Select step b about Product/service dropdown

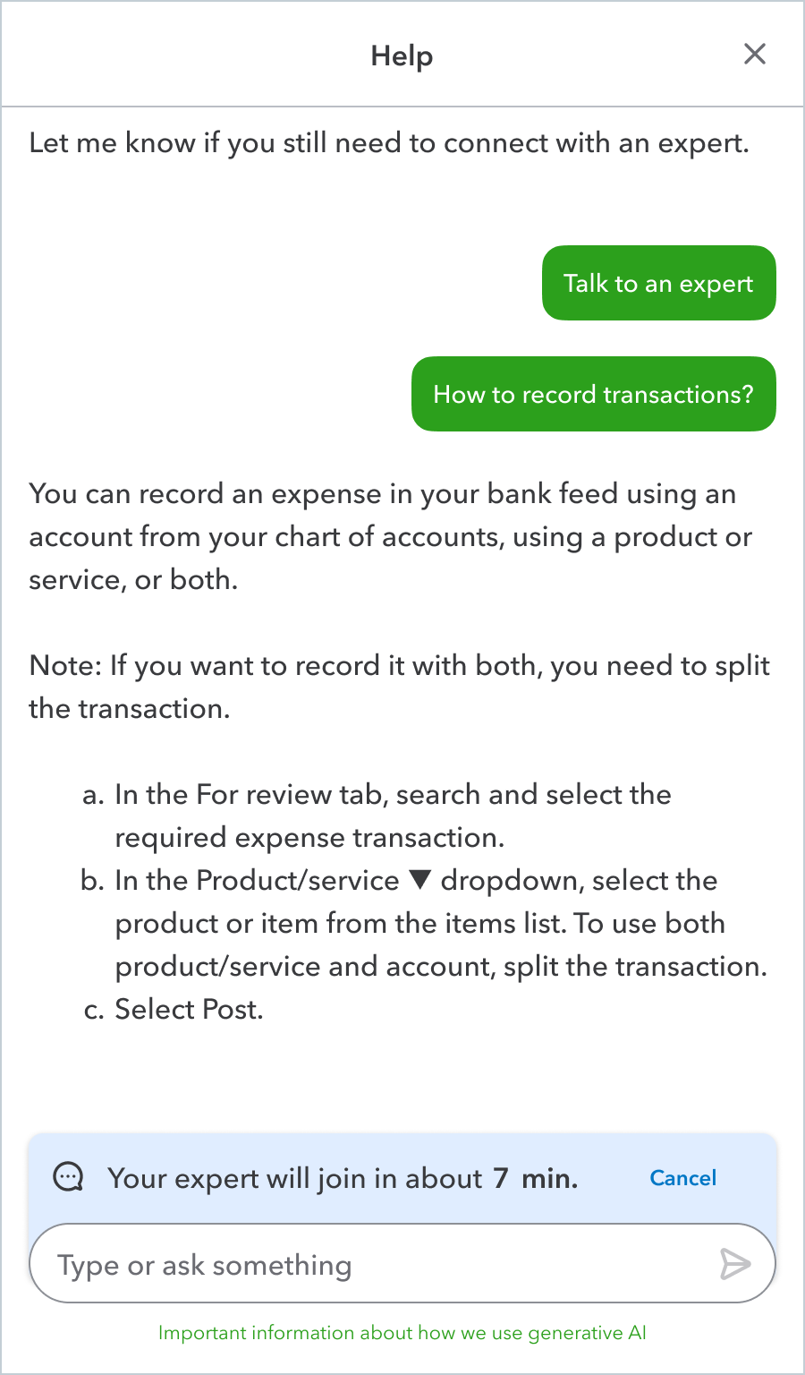point(424,923)
